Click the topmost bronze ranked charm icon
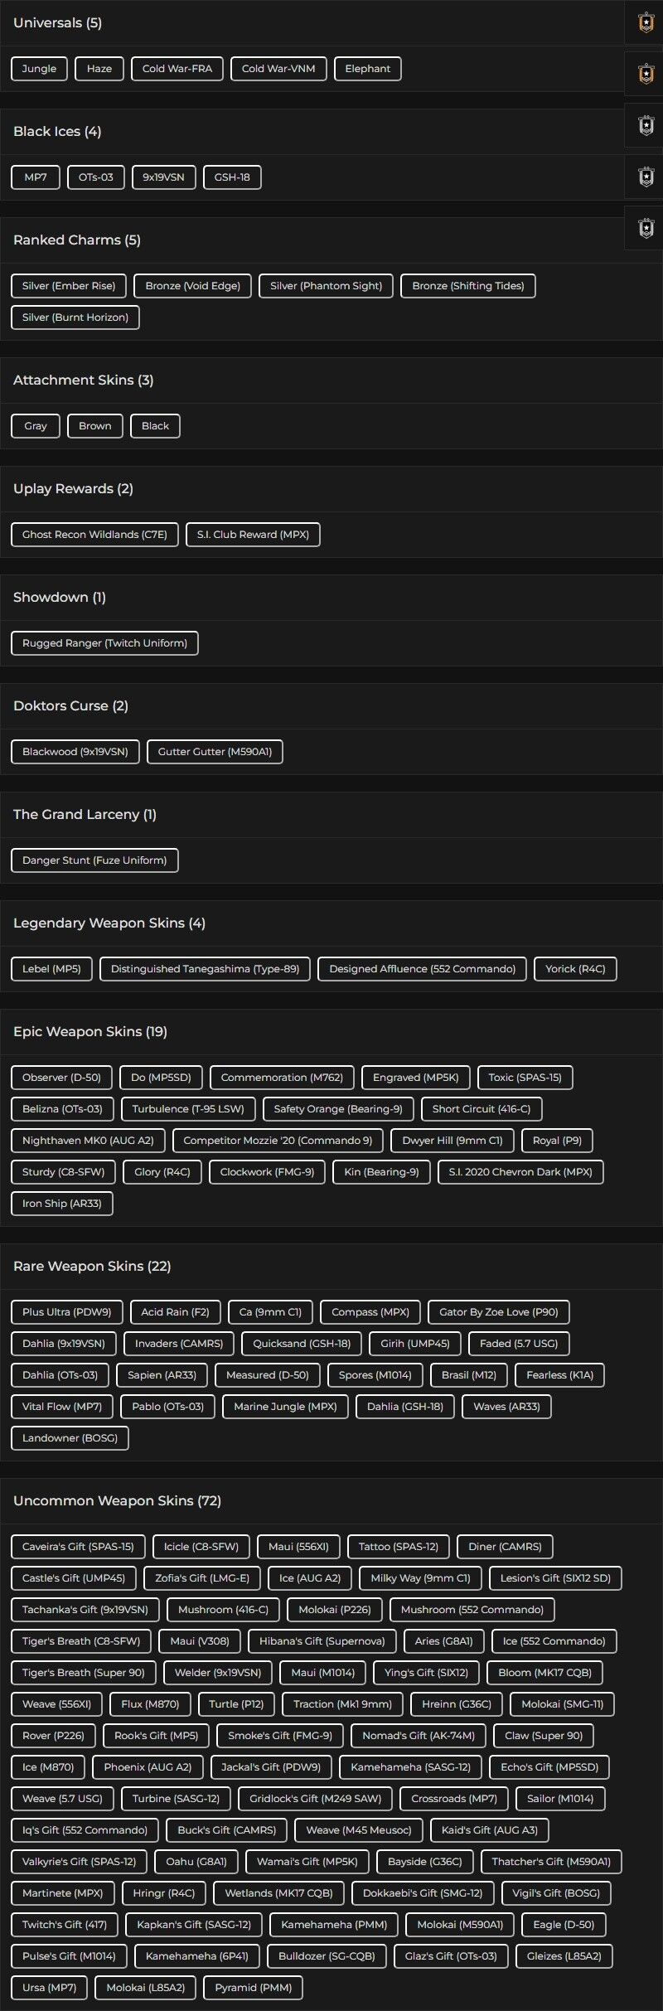663x2011 pixels. click(646, 23)
